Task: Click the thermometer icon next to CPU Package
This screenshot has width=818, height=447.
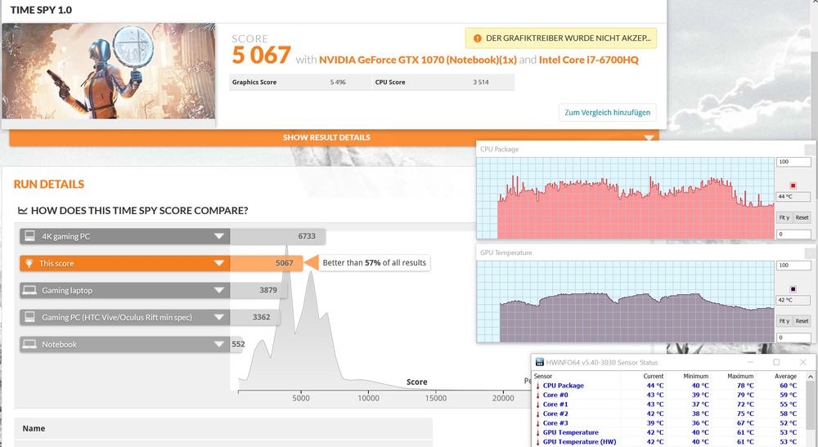Action: [x=537, y=386]
